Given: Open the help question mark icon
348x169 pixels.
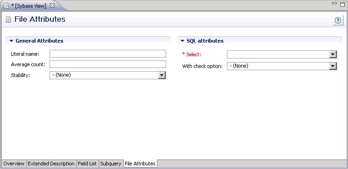Looking at the screenshot, I should click(338, 20).
